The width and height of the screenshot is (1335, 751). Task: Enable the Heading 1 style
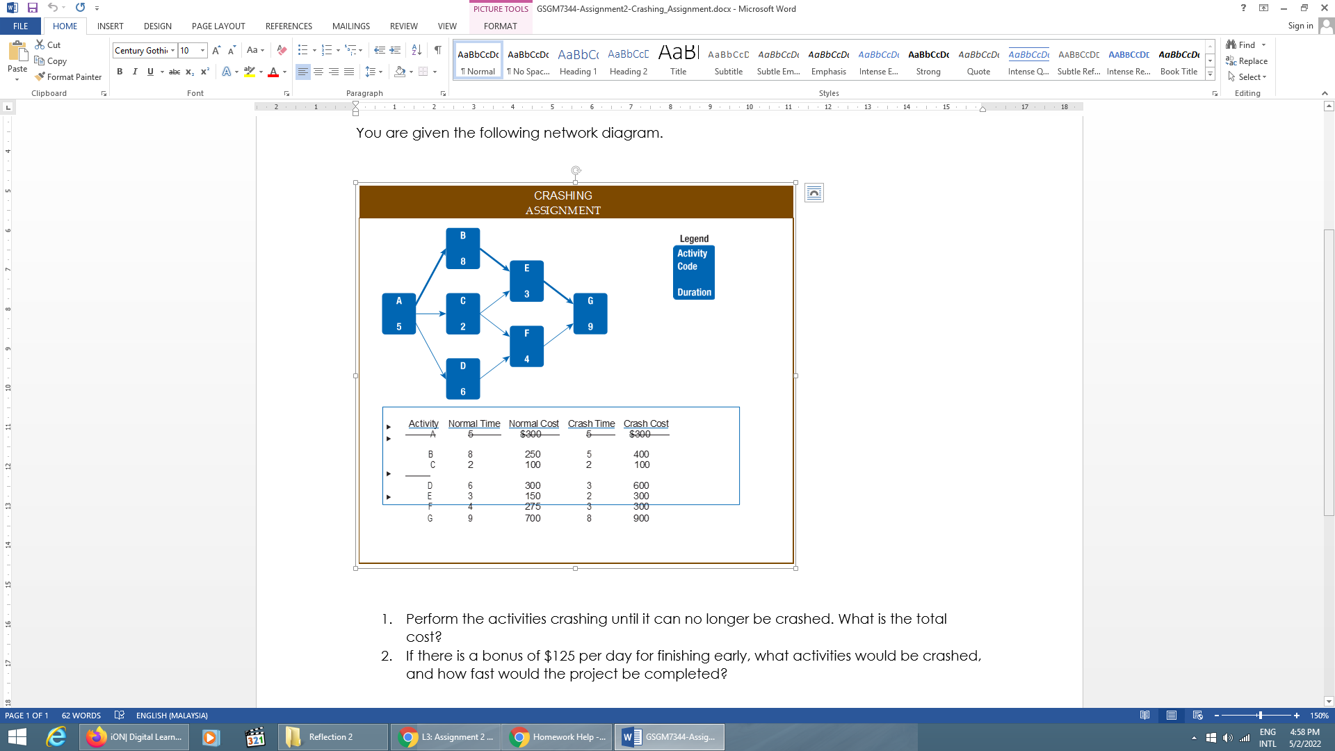(x=578, y=60)
